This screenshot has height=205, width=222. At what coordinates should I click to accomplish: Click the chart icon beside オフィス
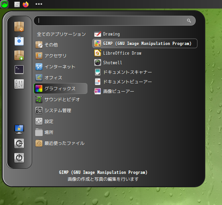click(x=39, y=78)
